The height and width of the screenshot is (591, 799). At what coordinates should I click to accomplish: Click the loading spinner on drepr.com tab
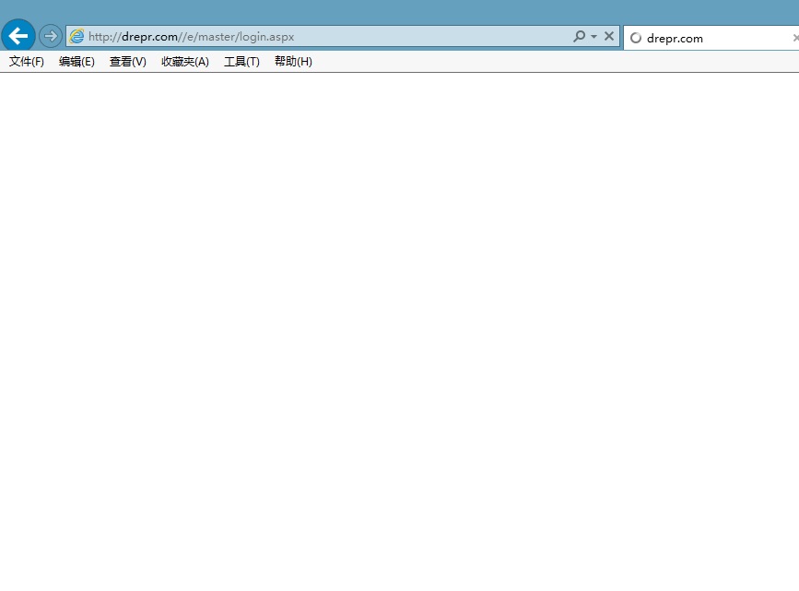click(636, 38)
